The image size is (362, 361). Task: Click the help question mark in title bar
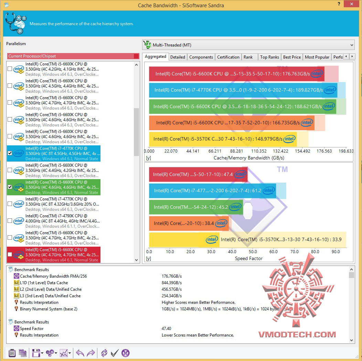339,4
